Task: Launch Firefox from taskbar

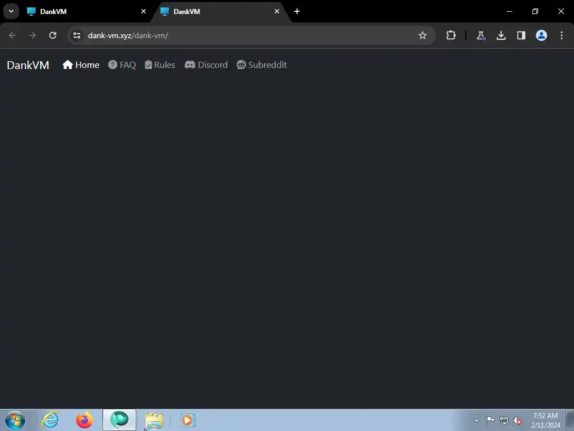Action: tap(85, 420)
